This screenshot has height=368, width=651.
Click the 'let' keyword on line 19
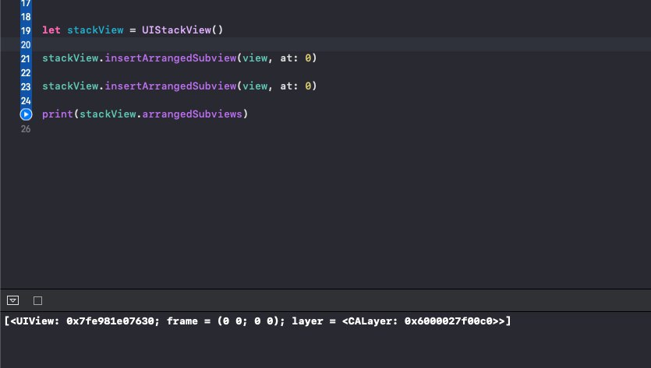tap(51, 30)
